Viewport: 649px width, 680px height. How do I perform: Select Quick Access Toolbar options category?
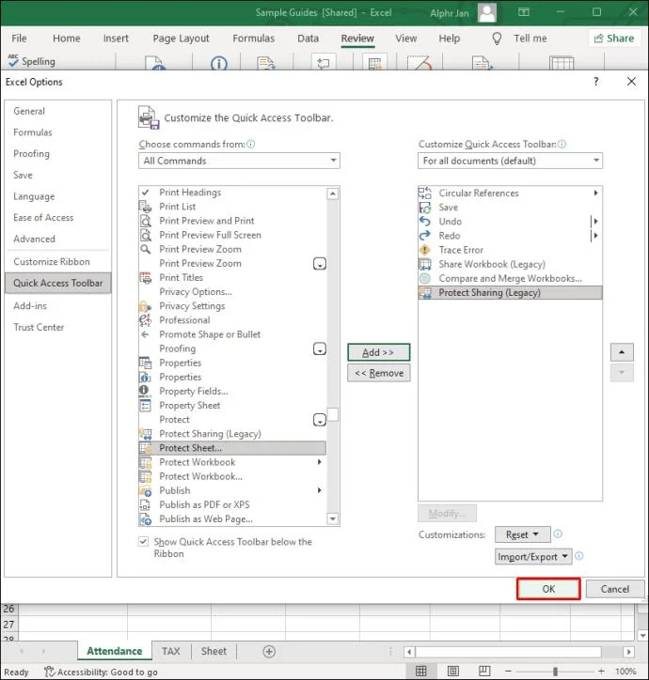(57, 284)
